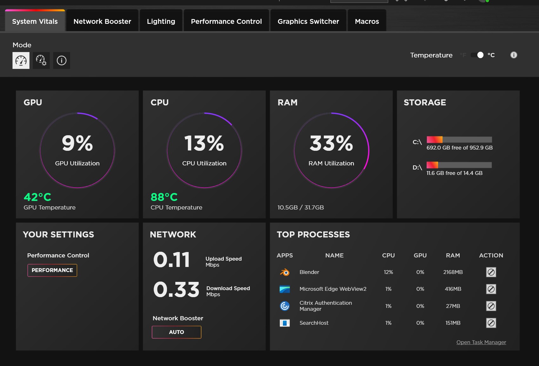Click the Blender app icon
This screenshot has height=366, width=539.
click(285, 272)
